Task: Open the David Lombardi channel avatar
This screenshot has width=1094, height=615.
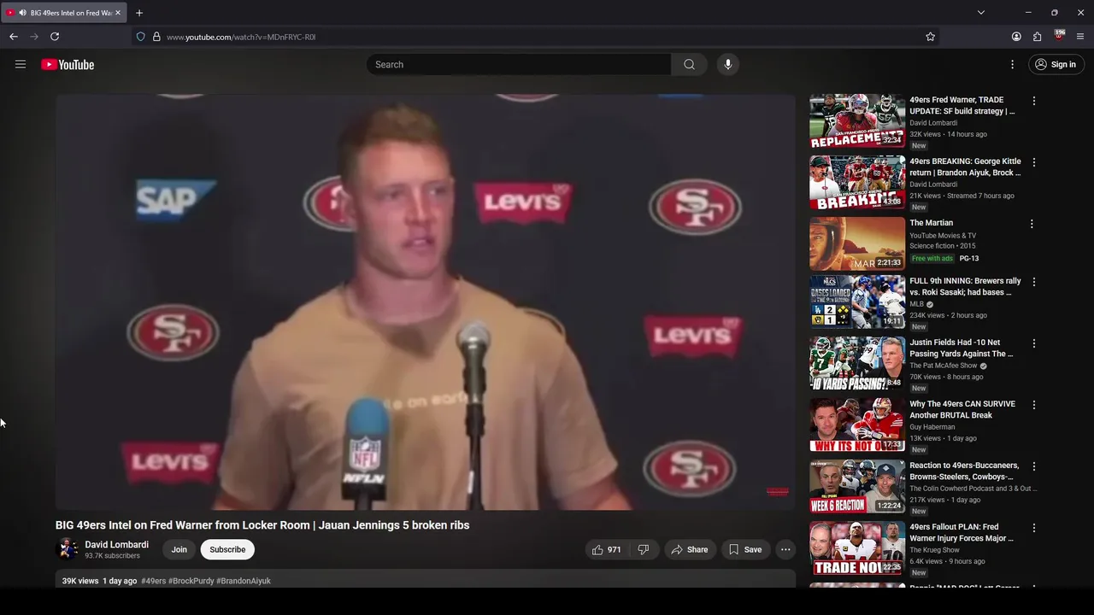Action: 67,549
